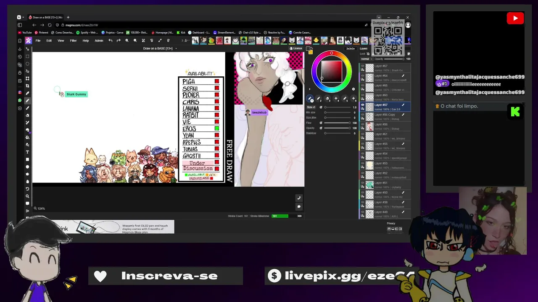Select the Text tool
The width and height of the screenshot is (538, 302).
[x=28, y=152]
